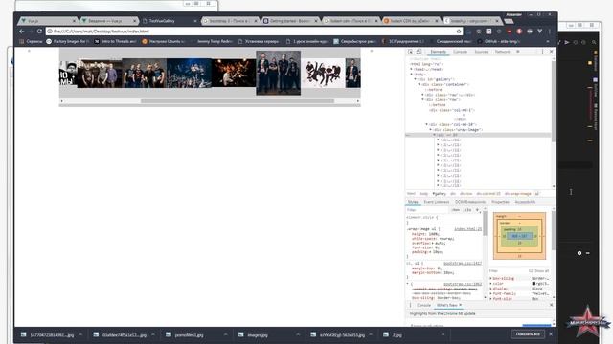Screen dimensions: 613x344
Task: Open the images.jpg download item
Action: pyautogui.click(x=258, y=335)
